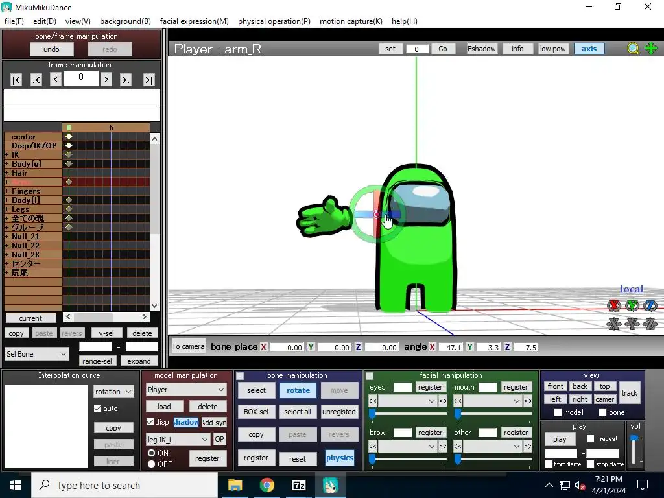Enable the view model checkbox

558,412
